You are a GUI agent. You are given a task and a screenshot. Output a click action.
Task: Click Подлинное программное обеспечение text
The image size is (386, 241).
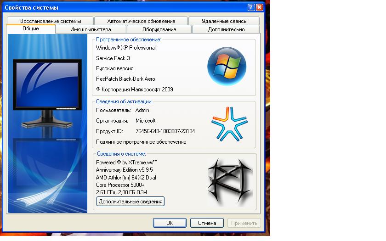point(141,142)
